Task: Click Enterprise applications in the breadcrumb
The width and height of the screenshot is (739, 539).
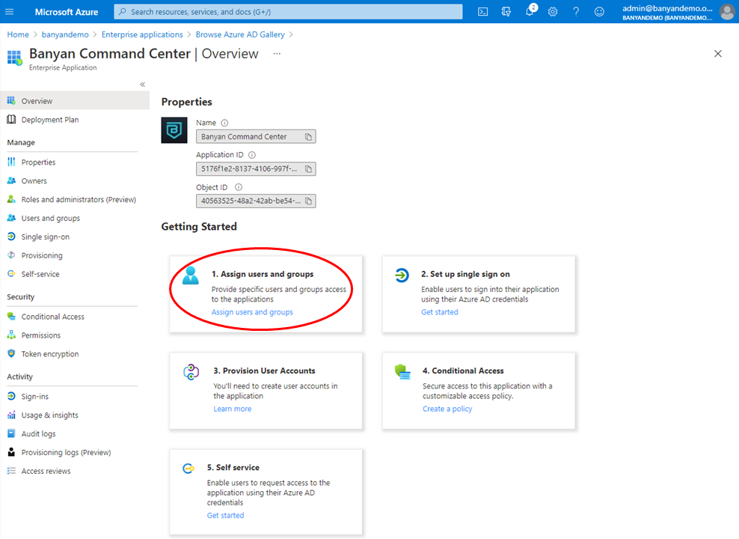Action: [142, 34]
